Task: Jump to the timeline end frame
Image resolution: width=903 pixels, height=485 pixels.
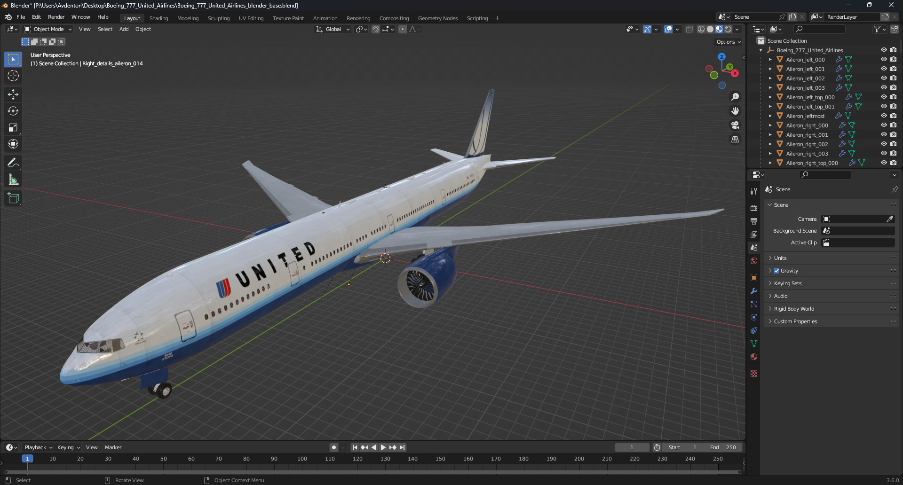Action: click(402, 447)
